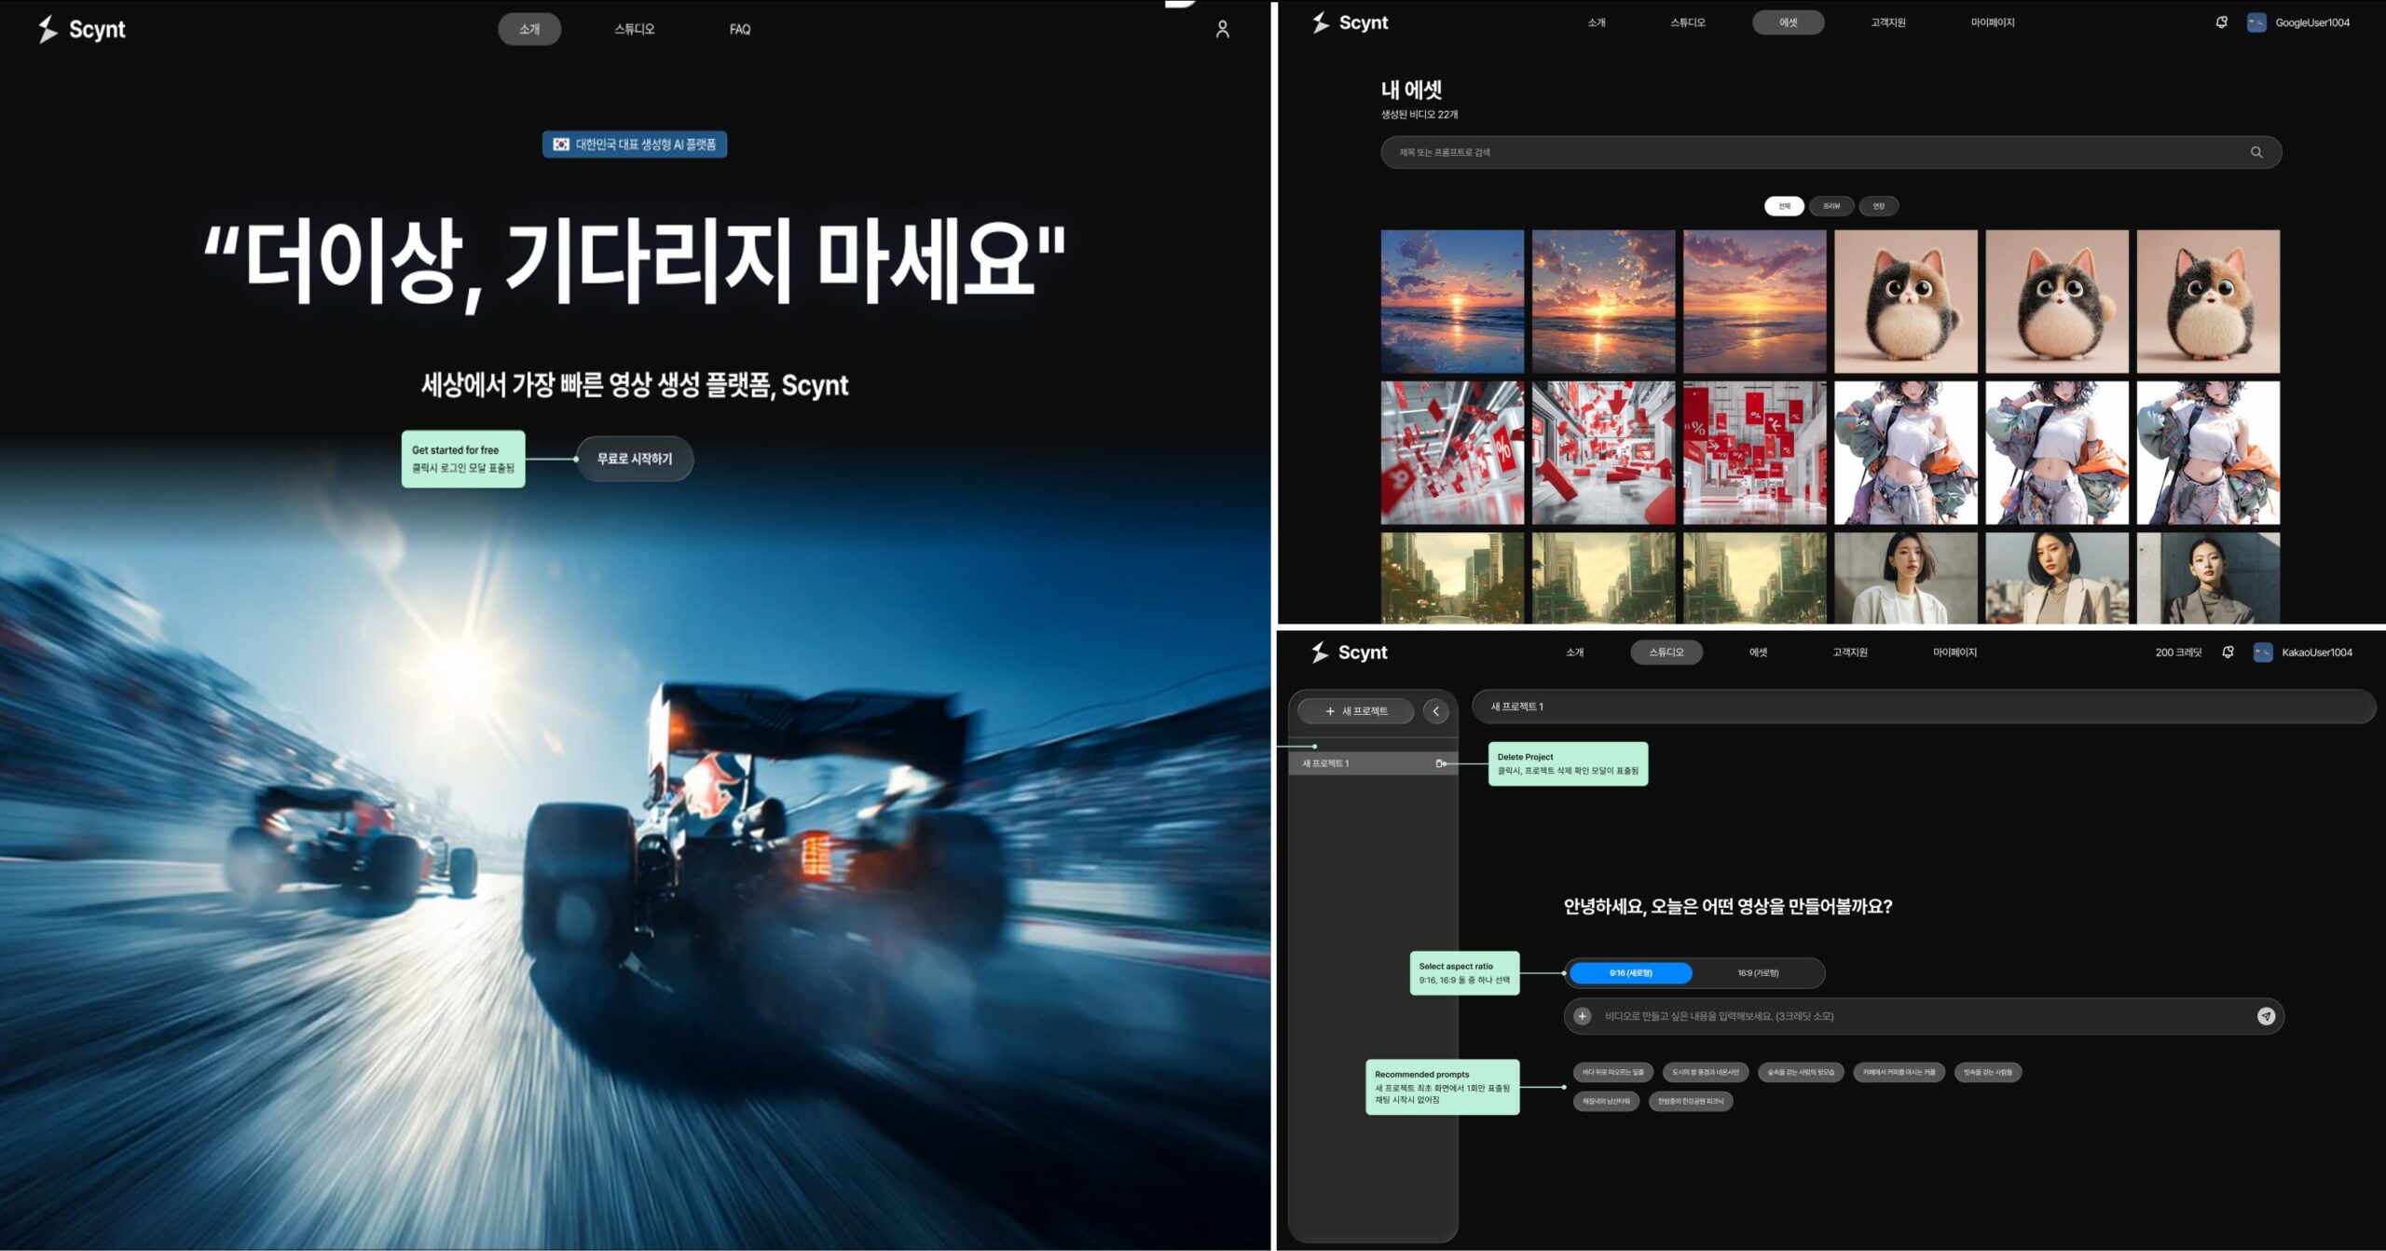The height and width of the screenshot is (1251, 2386).
Task: Click the KakaoUser1004 avatar icon
Action: click(2262, 653)
